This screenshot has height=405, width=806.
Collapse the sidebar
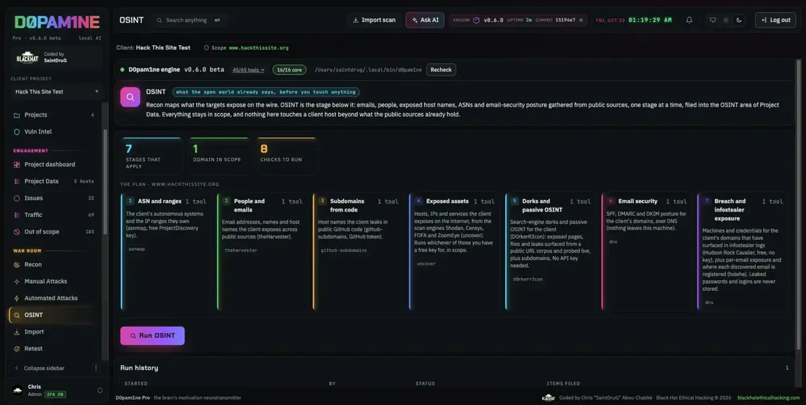[x=44, y=368]
